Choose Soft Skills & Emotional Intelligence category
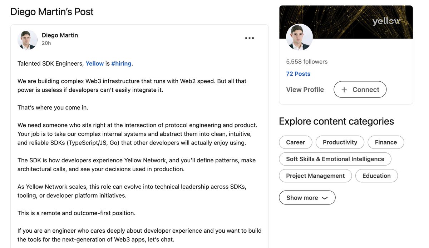 coord(335,159)
